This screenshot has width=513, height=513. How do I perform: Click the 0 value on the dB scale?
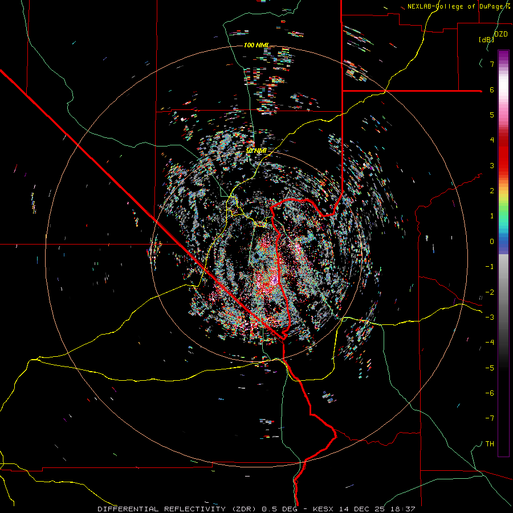pos(492,242)
